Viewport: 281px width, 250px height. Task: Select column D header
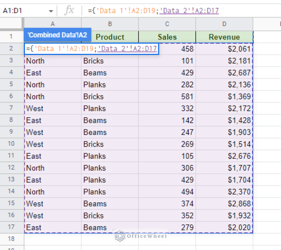tap(224, 24)
